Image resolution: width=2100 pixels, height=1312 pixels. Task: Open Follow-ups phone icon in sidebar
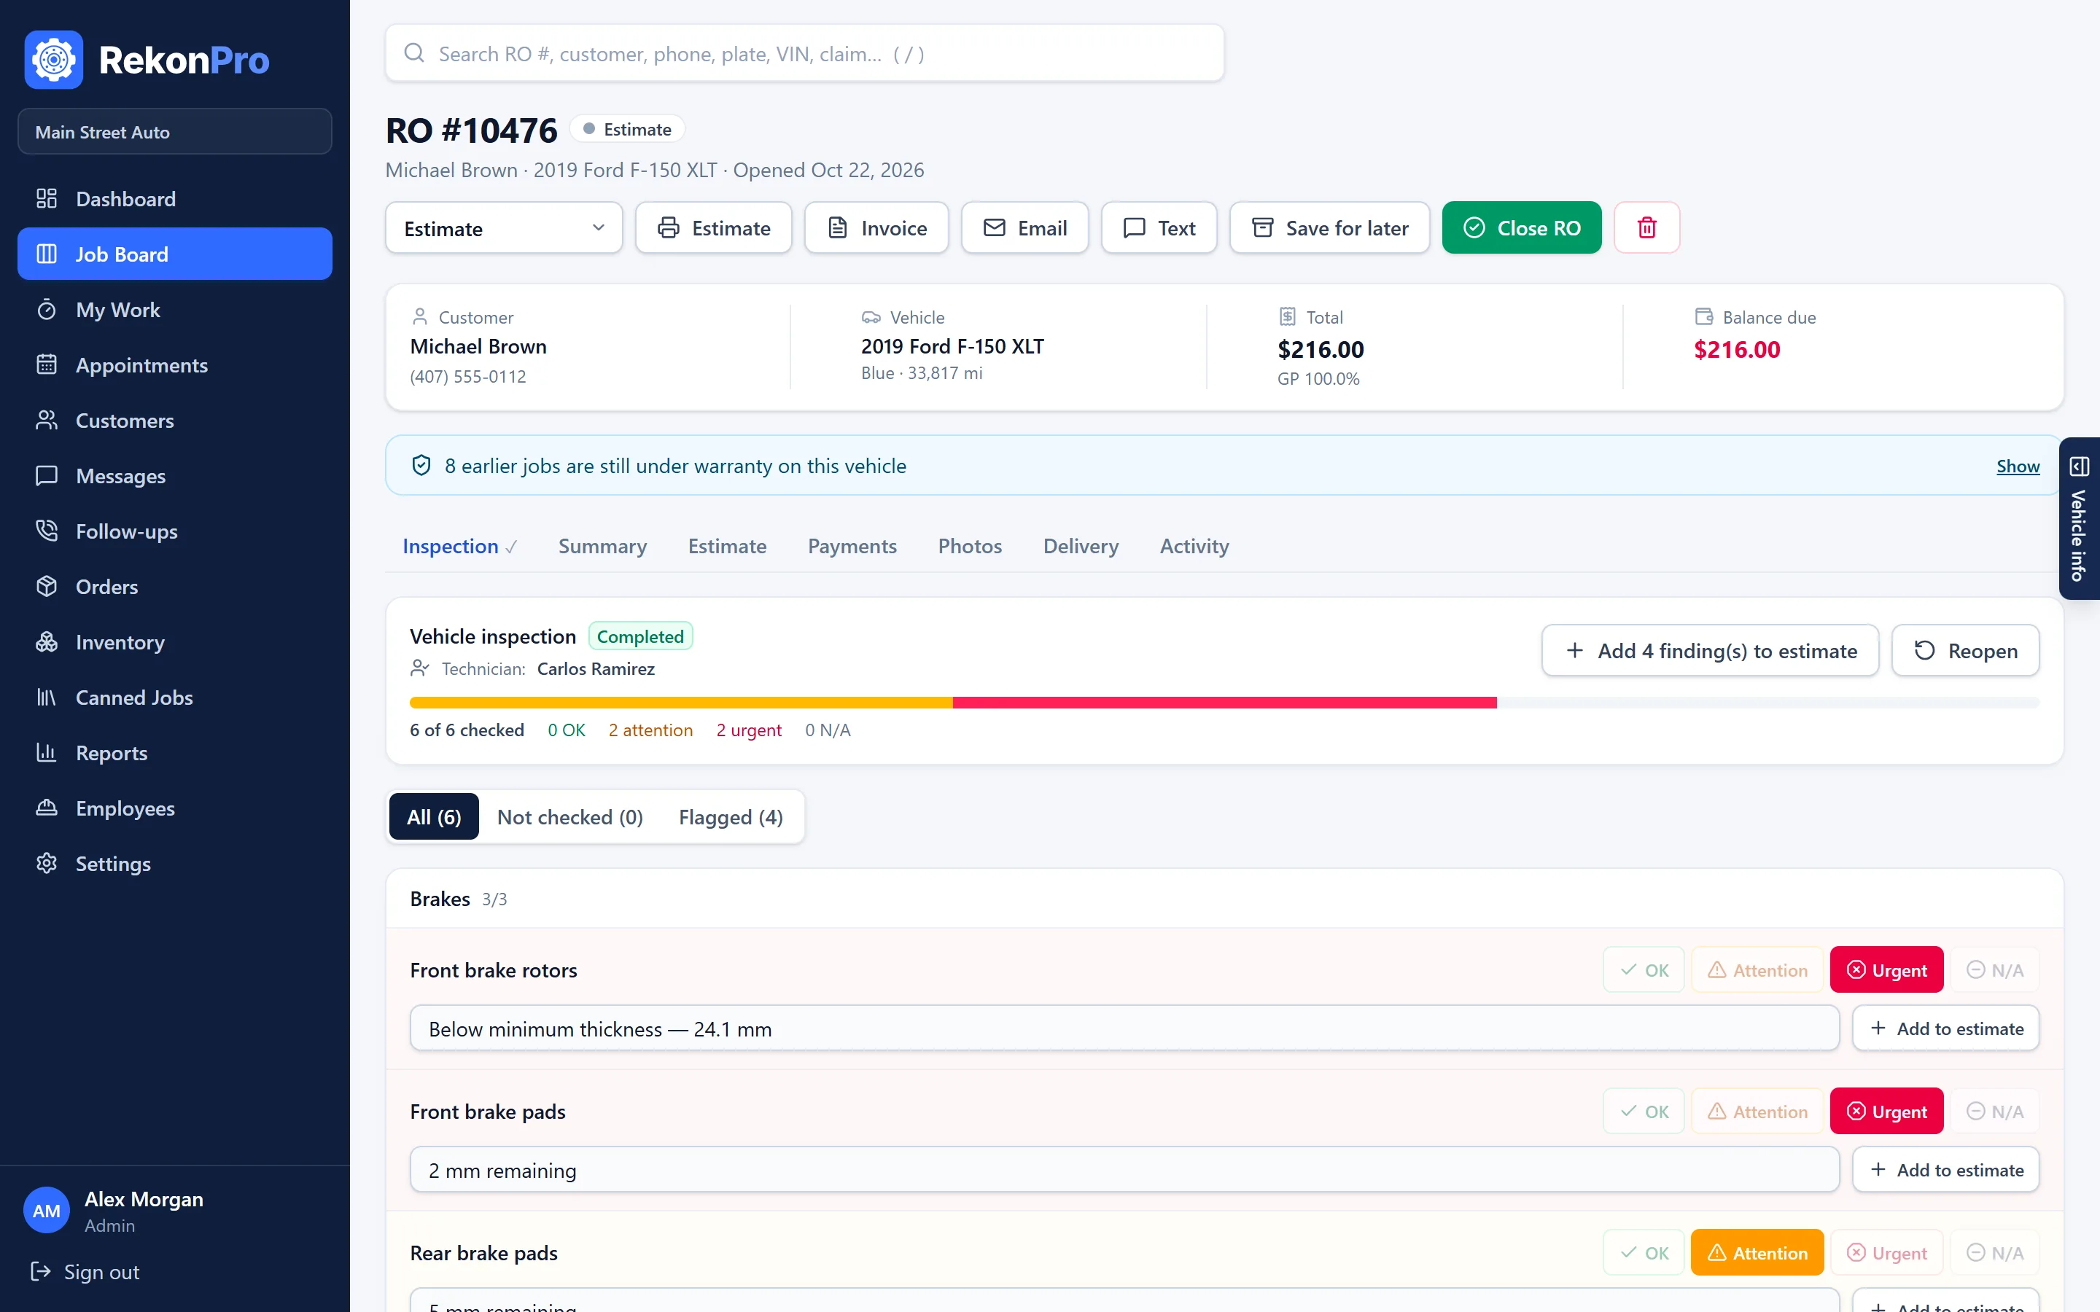(x=47, y=531)
